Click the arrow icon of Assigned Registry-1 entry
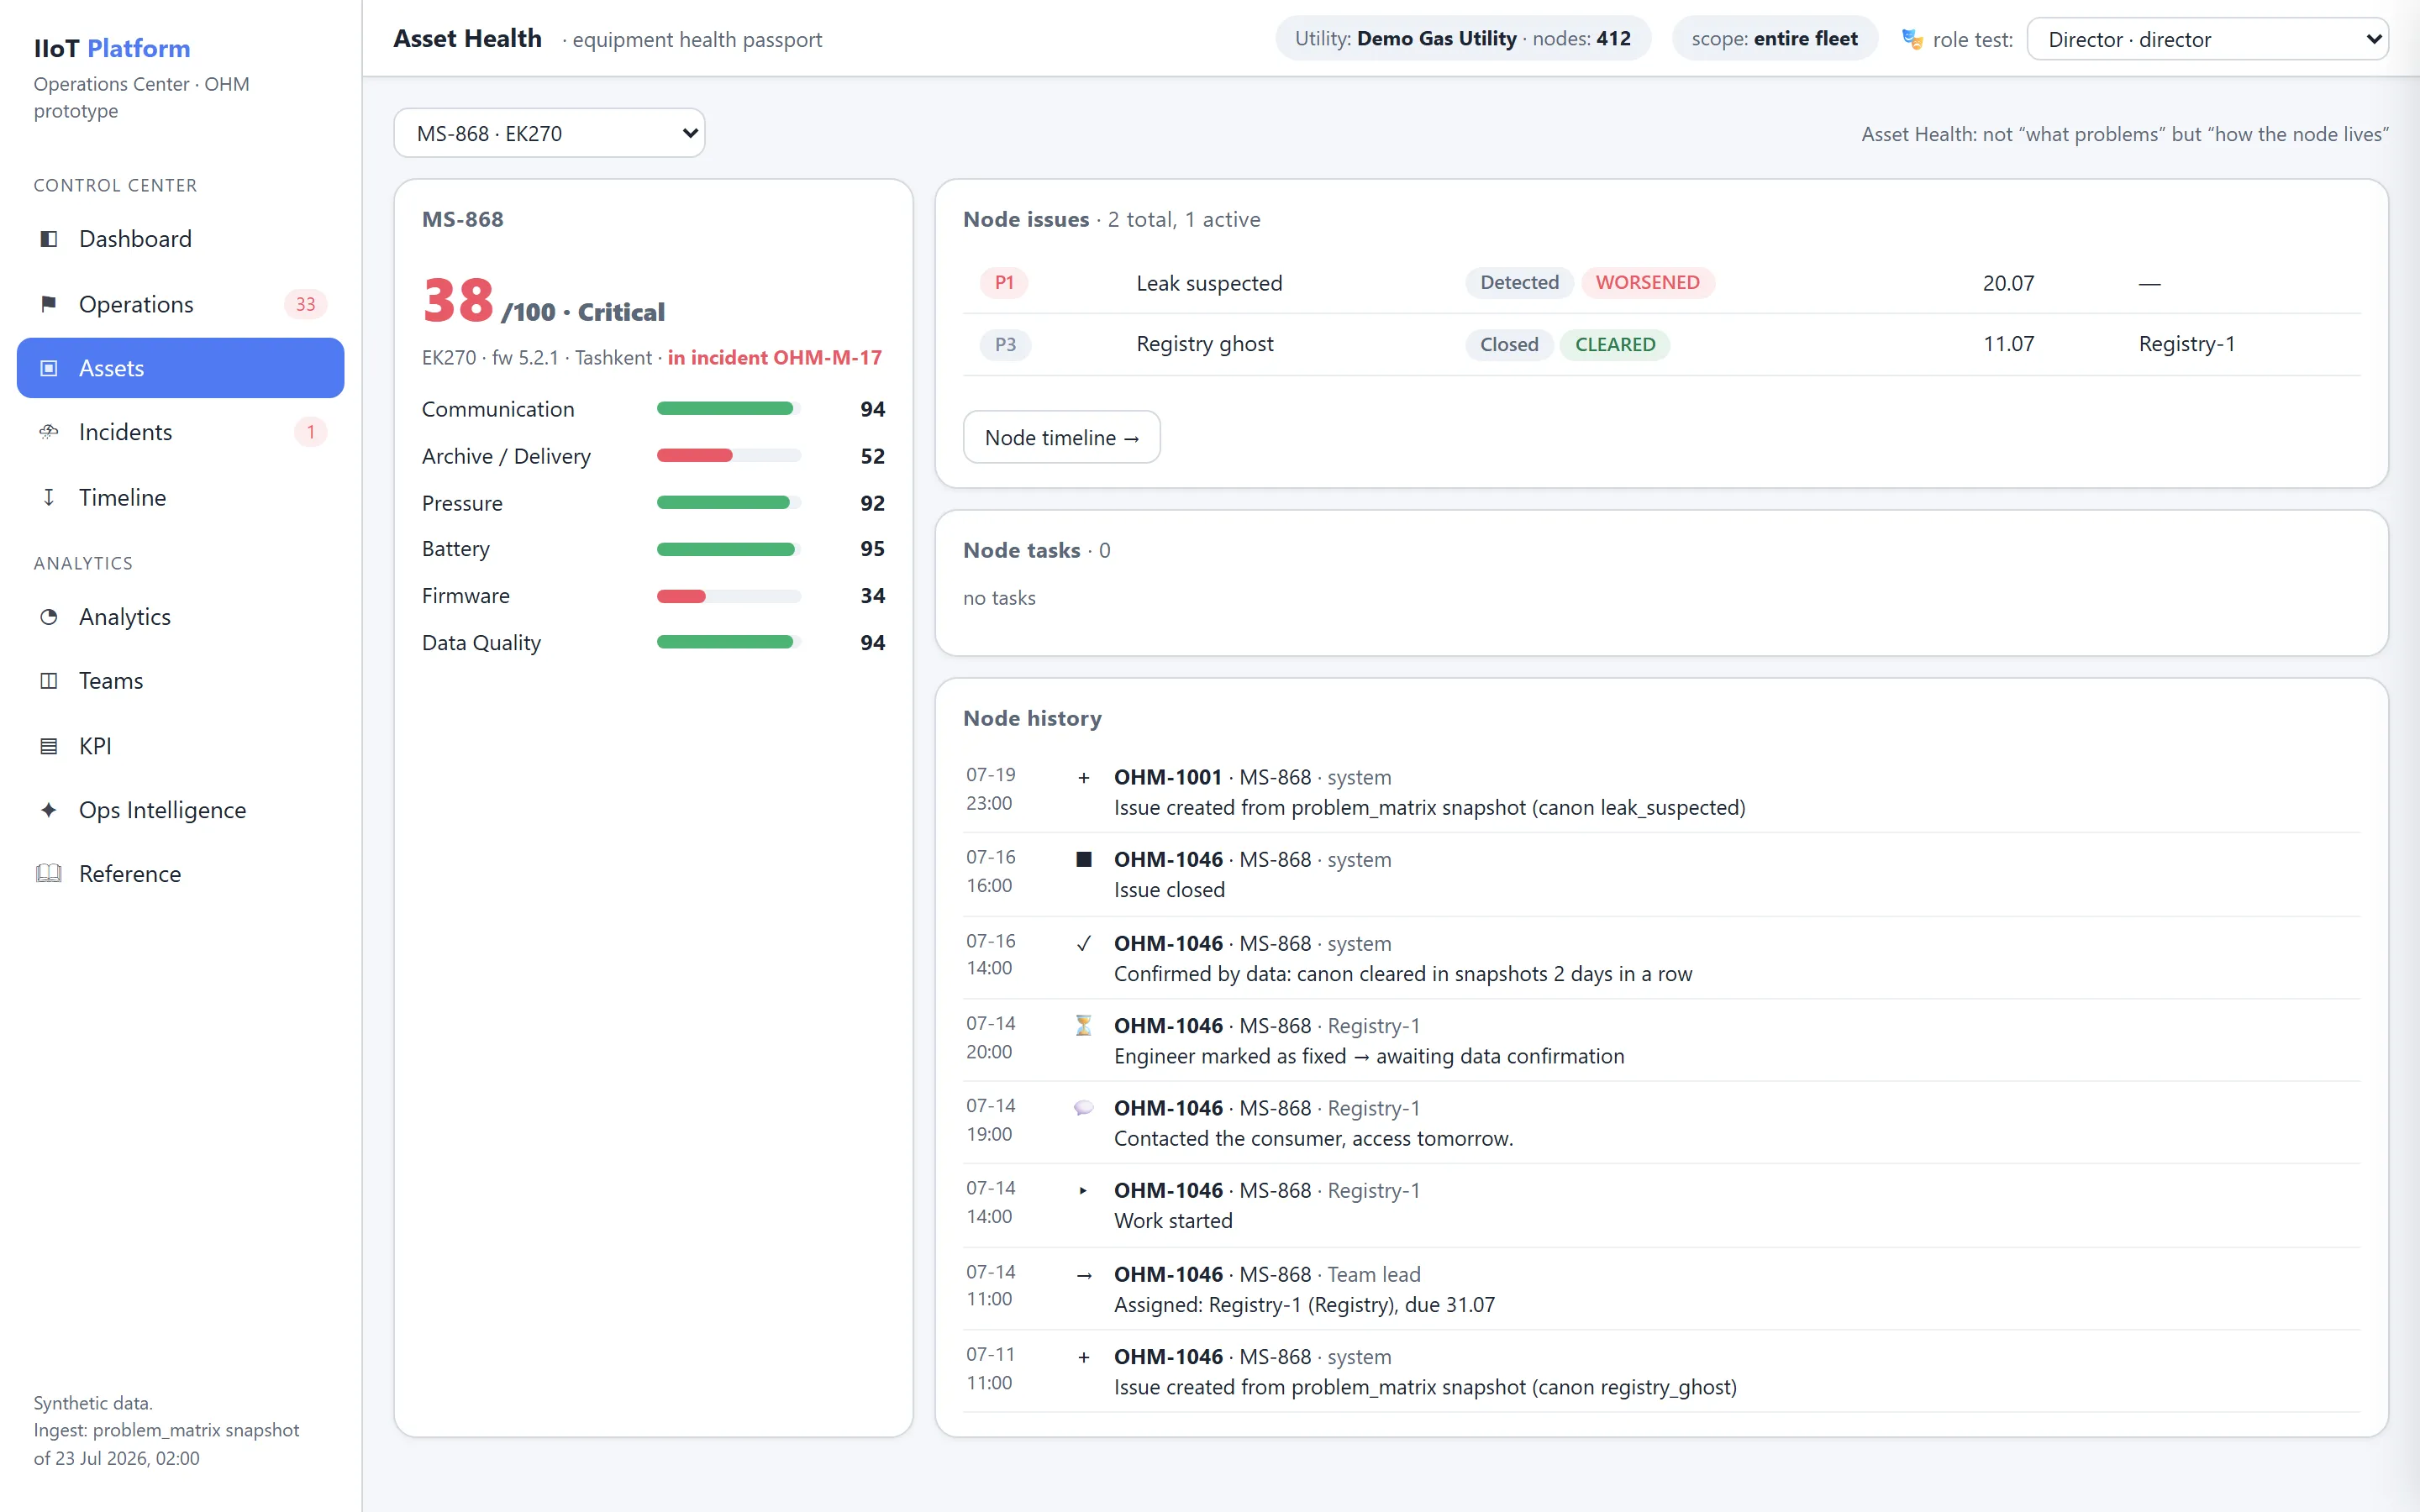The image size is (2420, 1512). tap(1083, 1275)
